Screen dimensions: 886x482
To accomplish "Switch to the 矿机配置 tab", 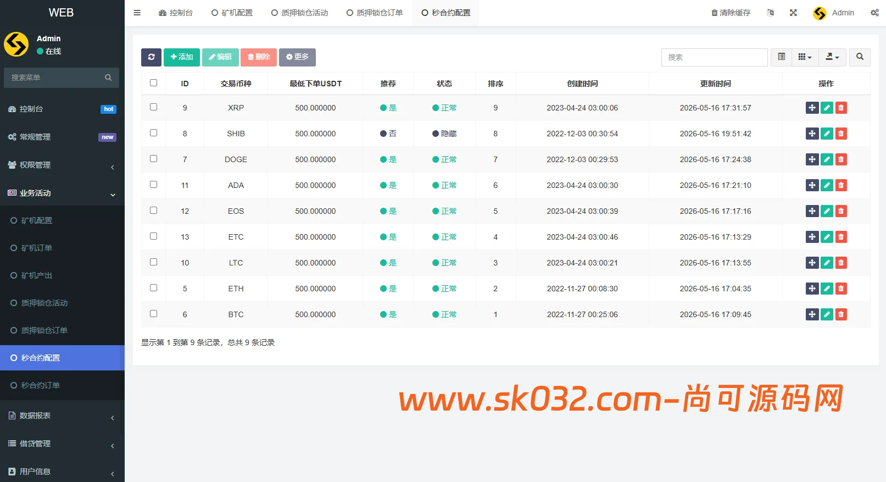I will tap(232, 13).
